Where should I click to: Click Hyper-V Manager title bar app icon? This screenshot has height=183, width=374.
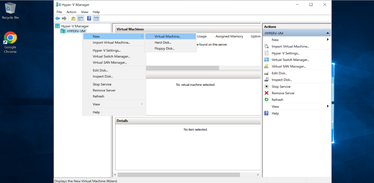58,4
